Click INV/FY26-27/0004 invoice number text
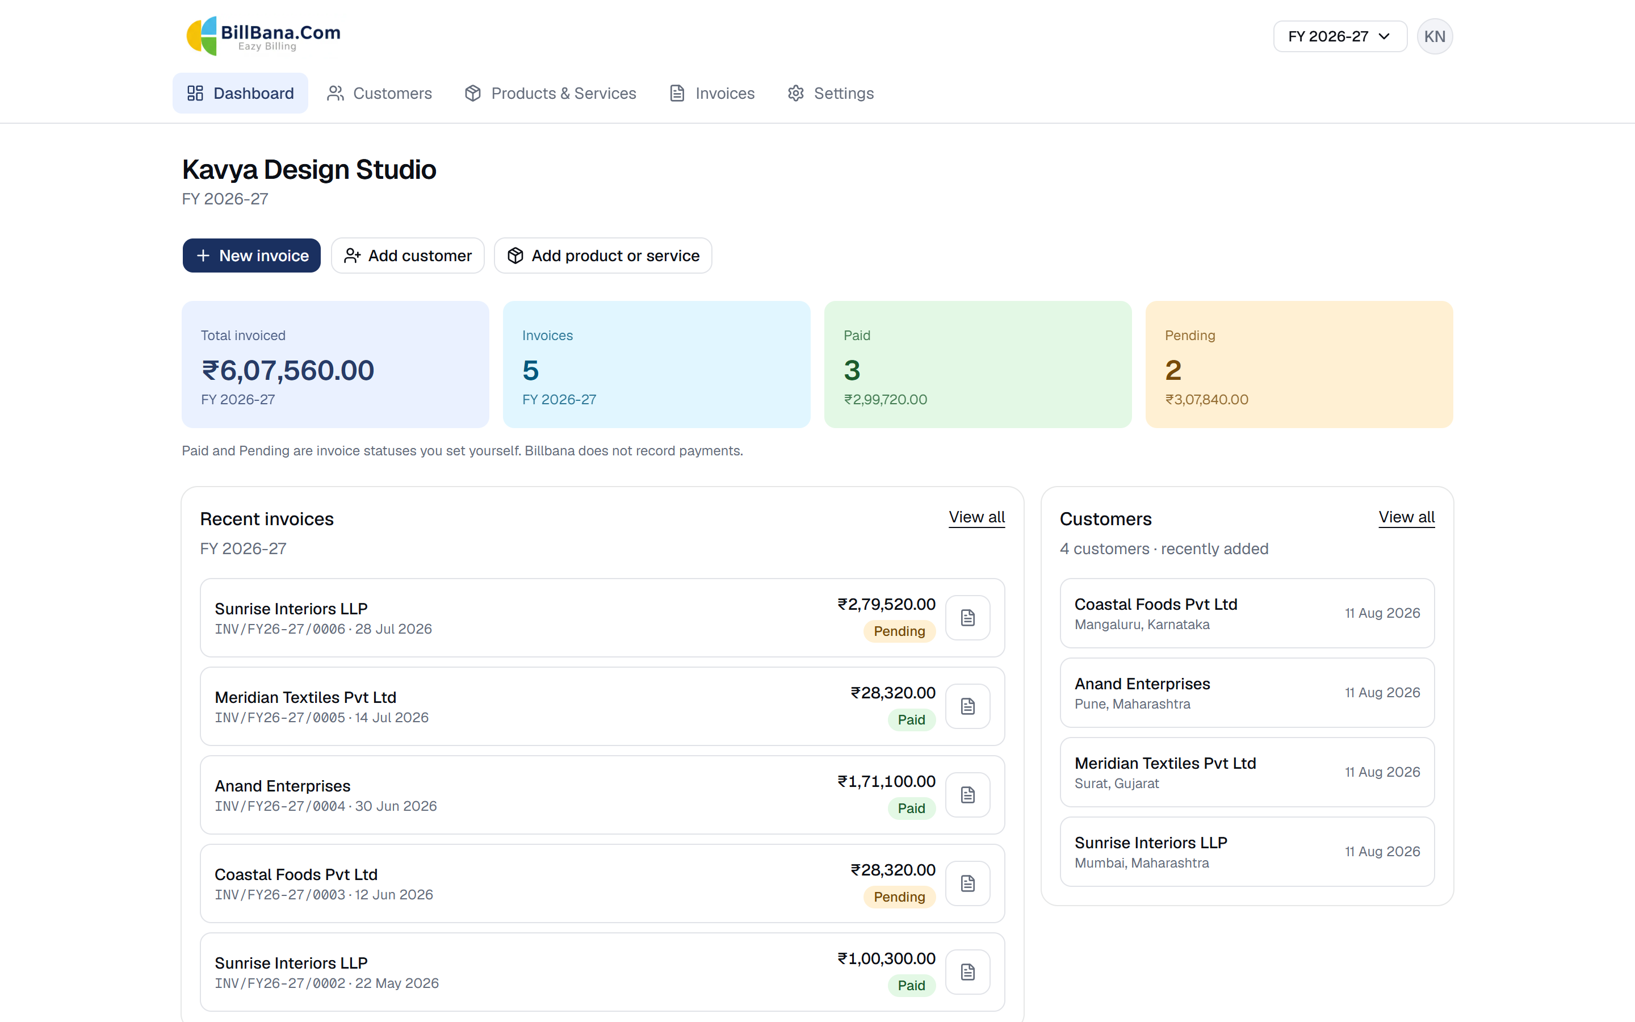This screenshot has height=1022, width=1635. (280, 806)
